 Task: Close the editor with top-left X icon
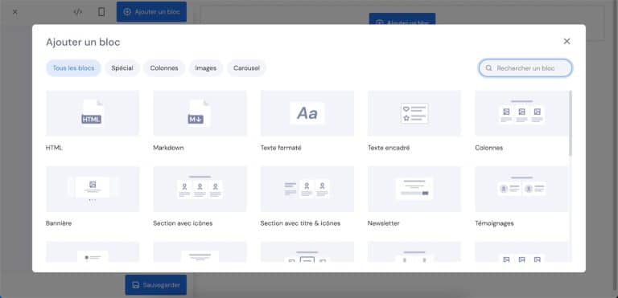click(x=15, y=12)
